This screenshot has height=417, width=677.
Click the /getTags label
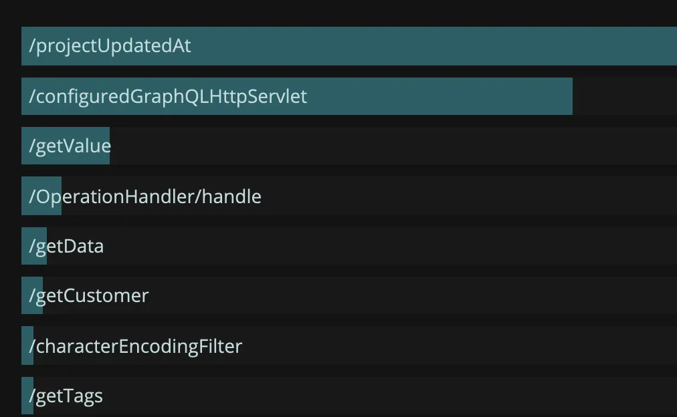(x=66, y=396)
